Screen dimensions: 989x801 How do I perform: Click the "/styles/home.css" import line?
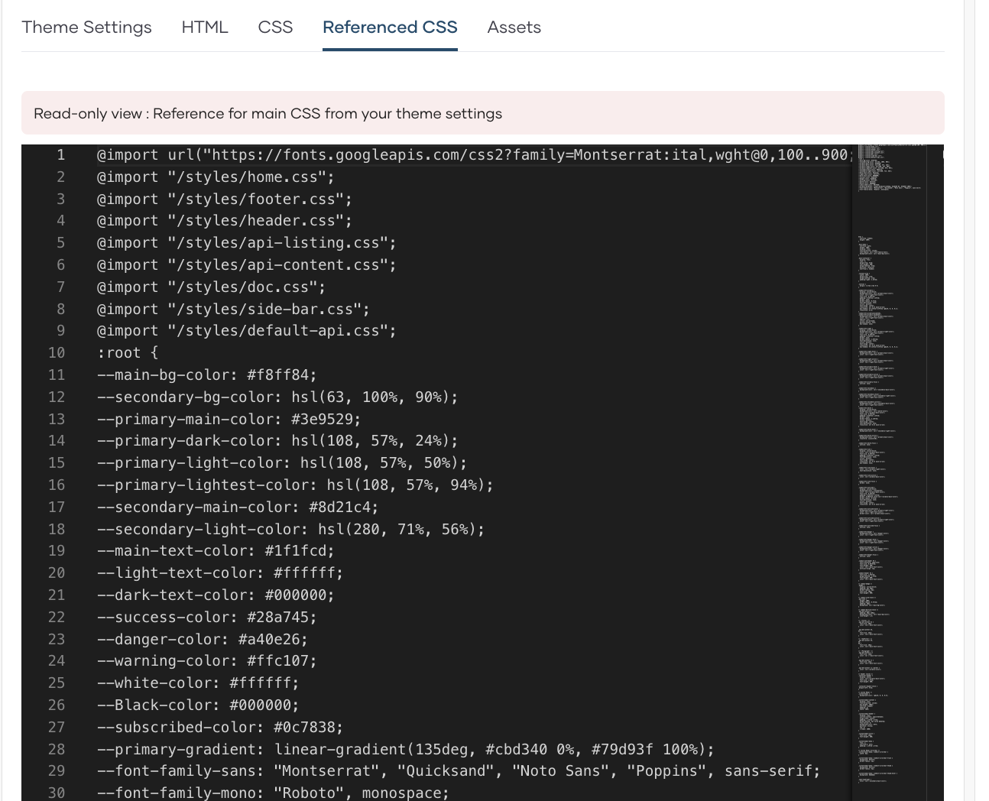click(216, 177)
